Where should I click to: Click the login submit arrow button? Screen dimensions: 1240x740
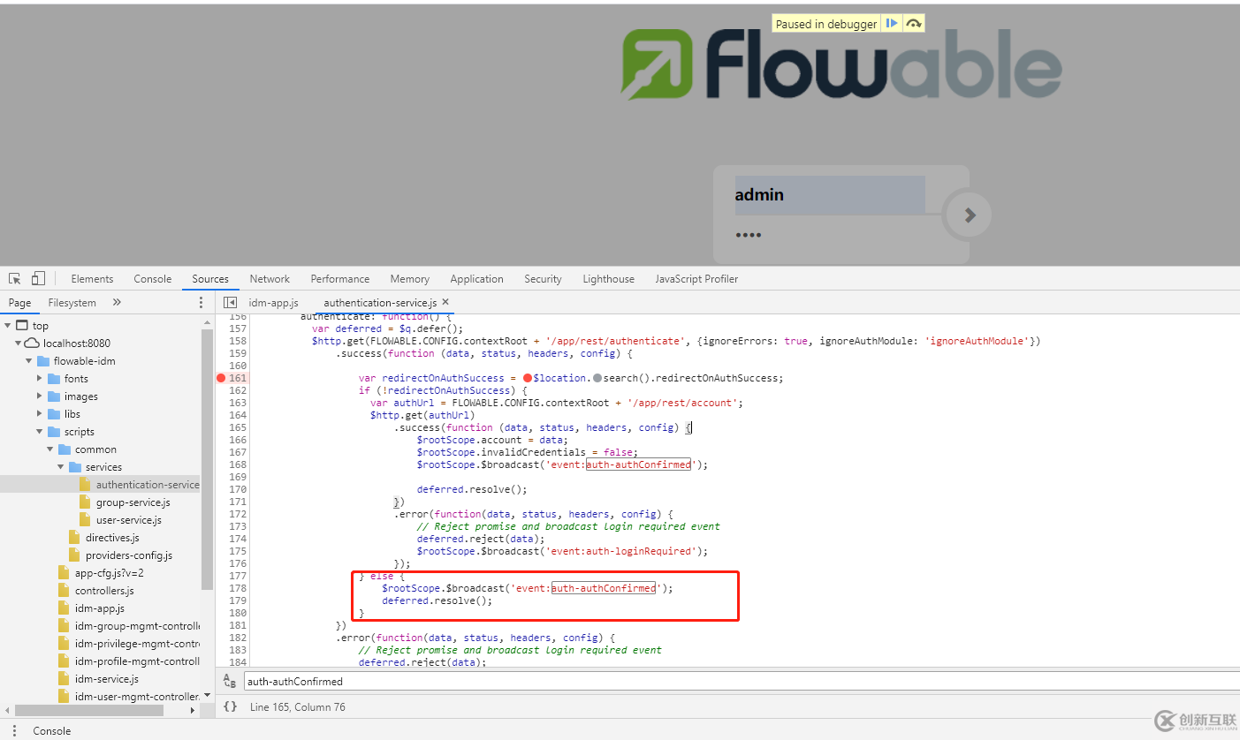968,214
